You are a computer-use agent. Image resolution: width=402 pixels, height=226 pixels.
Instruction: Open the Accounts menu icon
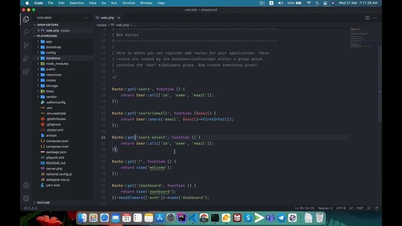(26, 185)
